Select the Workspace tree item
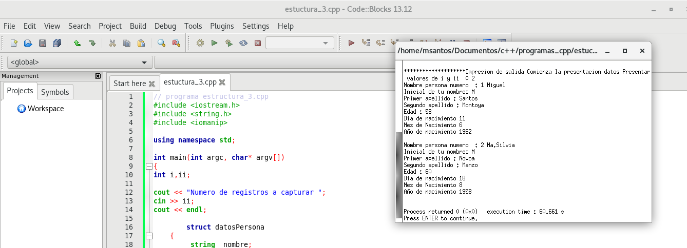 (x=46, y=109)
